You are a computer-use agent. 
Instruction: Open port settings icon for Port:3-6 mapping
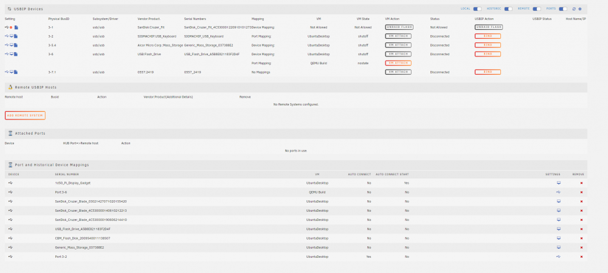coord(558,192)
